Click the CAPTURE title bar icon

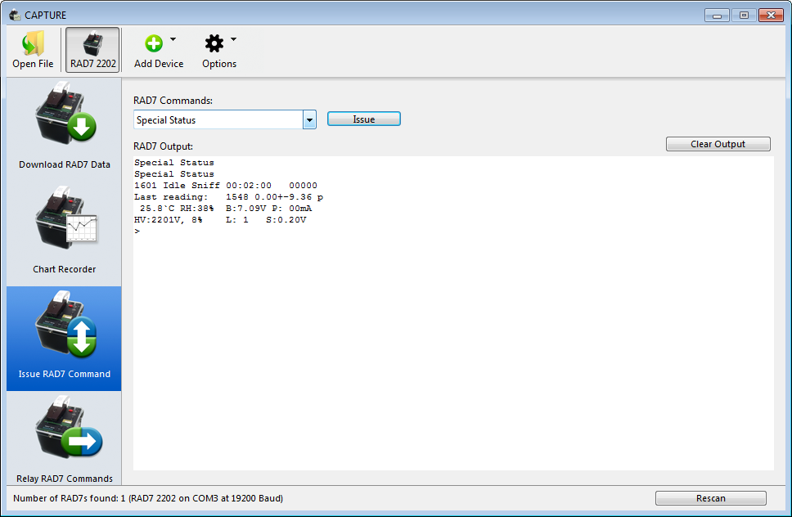[x=14, y=14]
